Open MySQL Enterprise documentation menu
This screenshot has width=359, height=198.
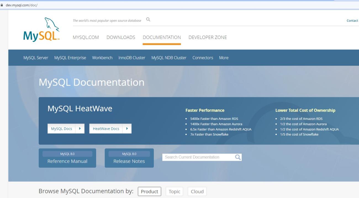[70, 58]
